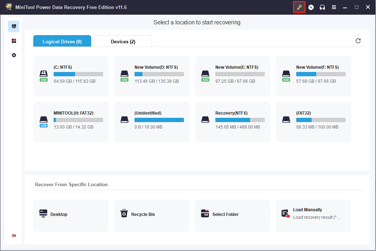Click the FAT32 partition drive icon

[286, 120]
